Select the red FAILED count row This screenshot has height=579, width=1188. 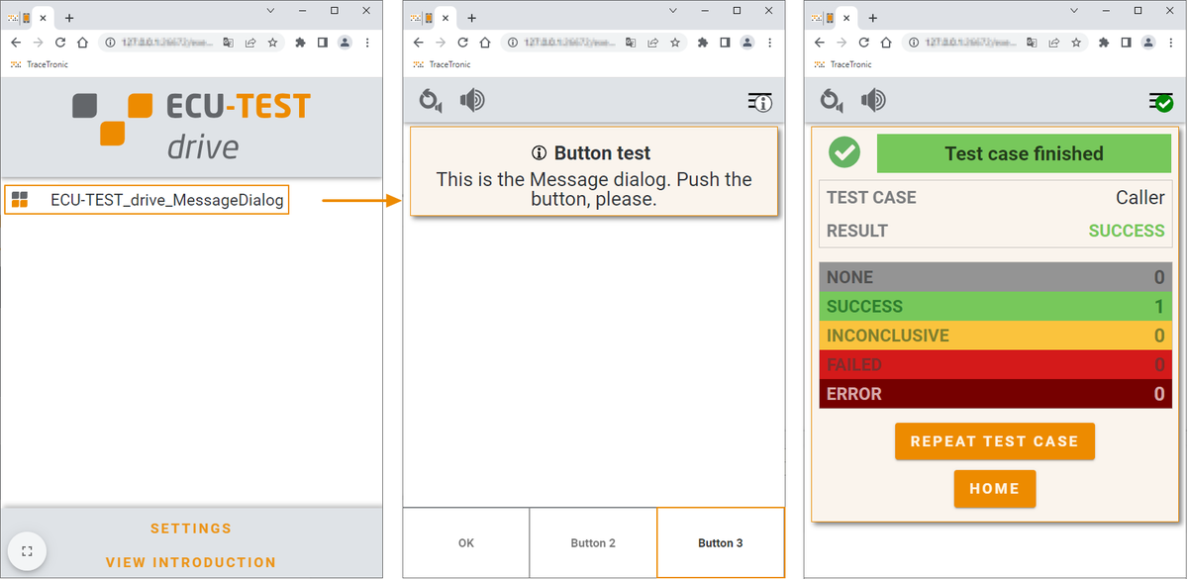[996, 364]
